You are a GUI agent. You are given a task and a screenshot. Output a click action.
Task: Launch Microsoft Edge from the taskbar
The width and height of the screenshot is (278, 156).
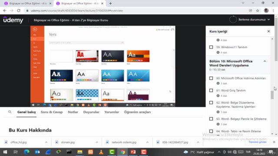point(26,152)
